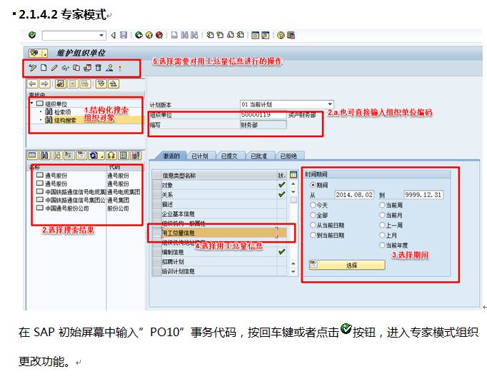Image resolution: width=487 pixels, height=384 pixels.
Task: Click the Delete trash can icon
Action: (98, 67)
